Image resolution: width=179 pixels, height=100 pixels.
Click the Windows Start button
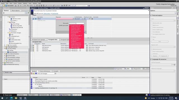[x=2, y=98]
